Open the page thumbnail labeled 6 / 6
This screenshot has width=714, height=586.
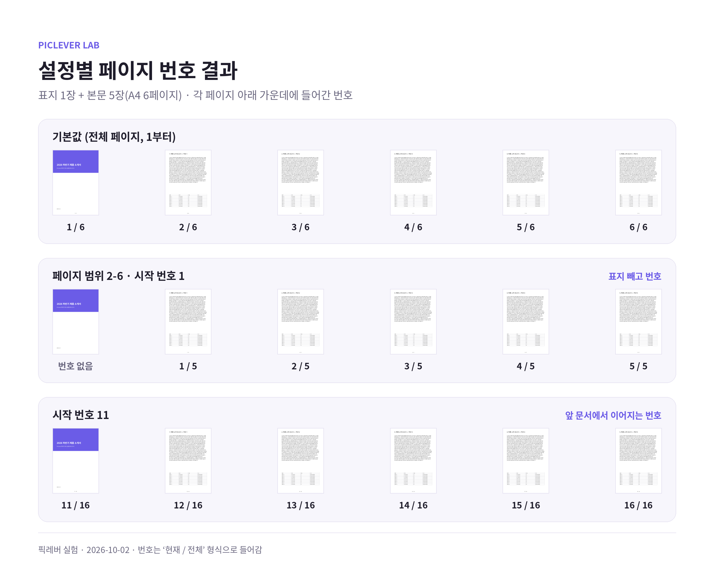click(638, 183)
